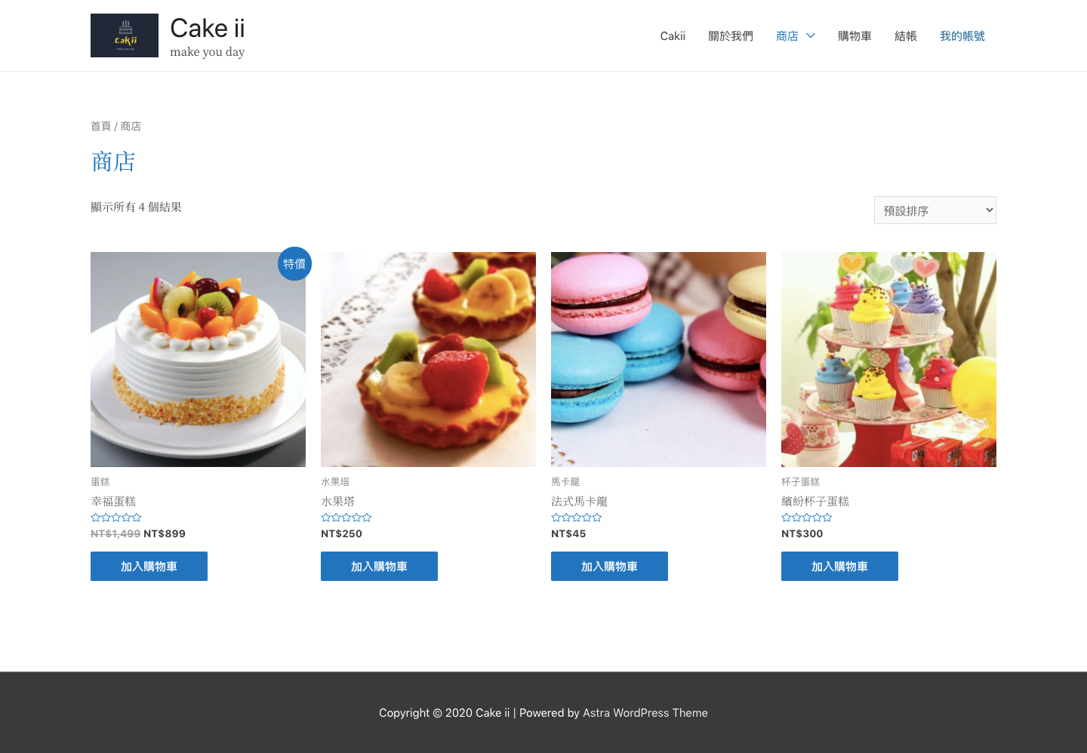Click the 首頁 breadcrumb link

coord(100,126)
